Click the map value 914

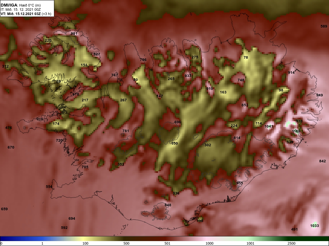(x=291, y=72)
